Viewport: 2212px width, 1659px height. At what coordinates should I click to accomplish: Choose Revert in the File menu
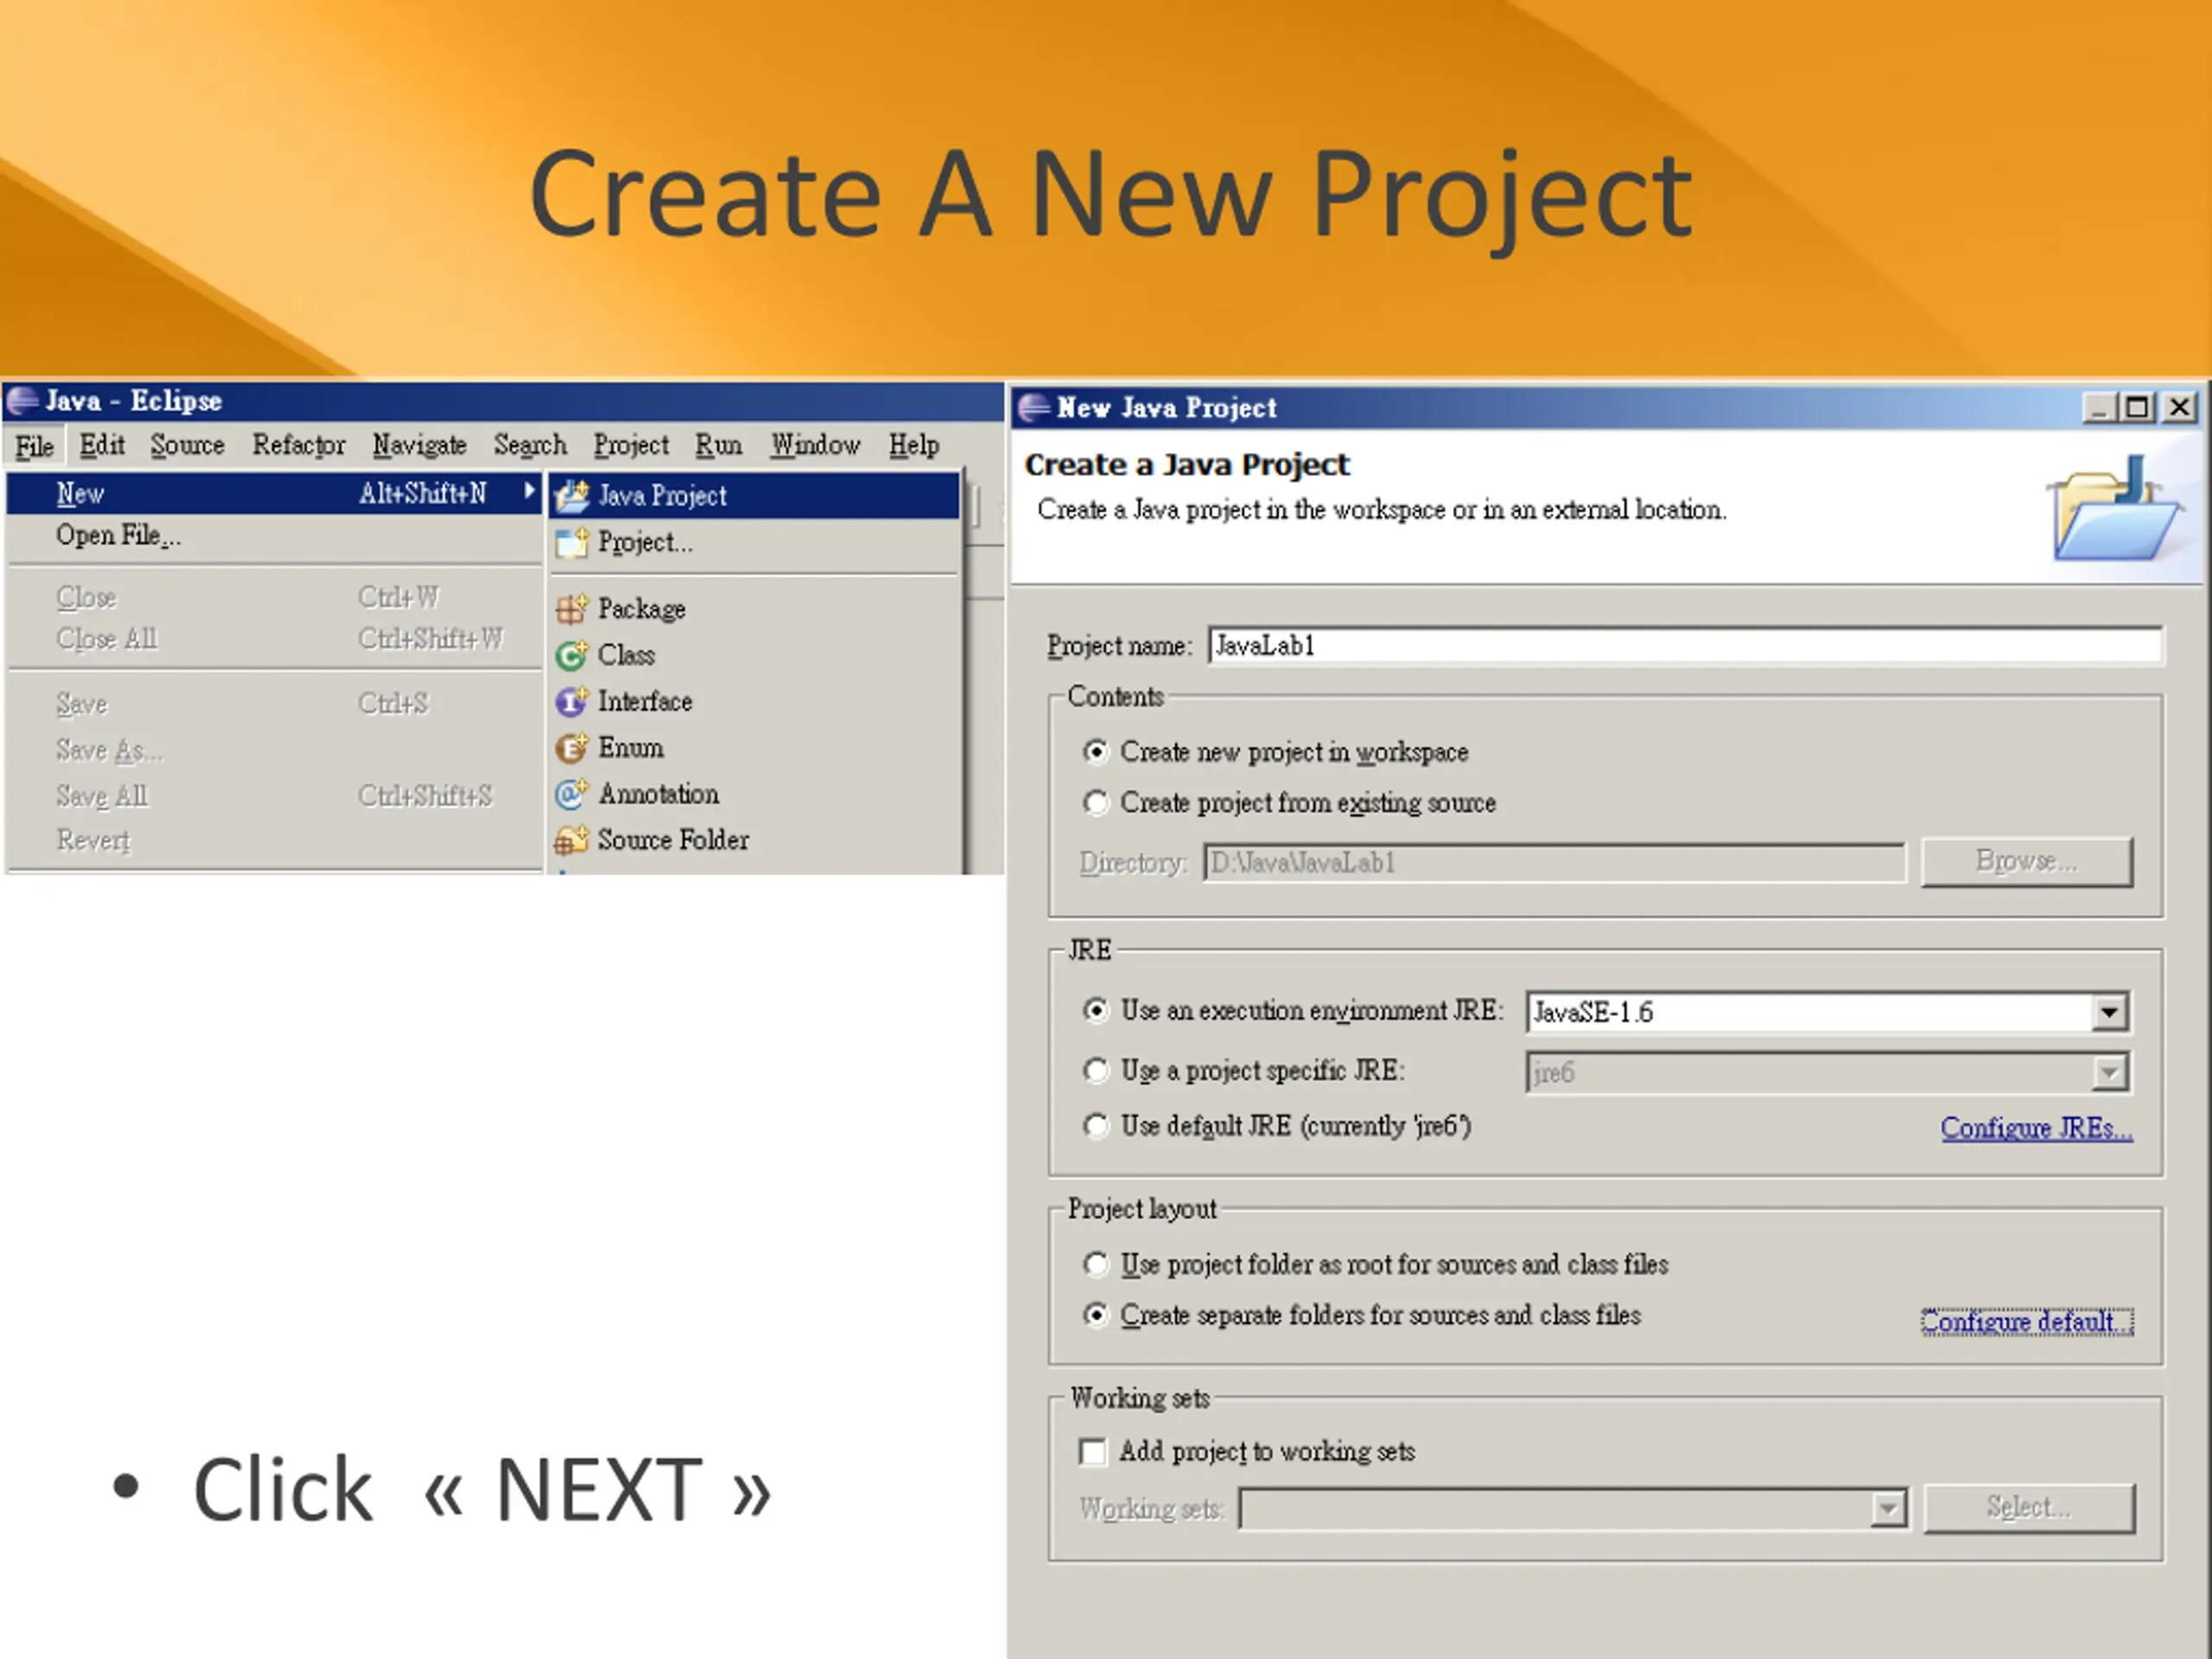(x=274, y=840)
